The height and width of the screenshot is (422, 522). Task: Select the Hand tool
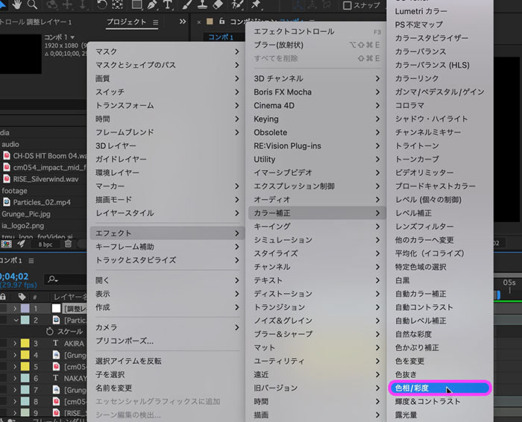click(16, 4)
